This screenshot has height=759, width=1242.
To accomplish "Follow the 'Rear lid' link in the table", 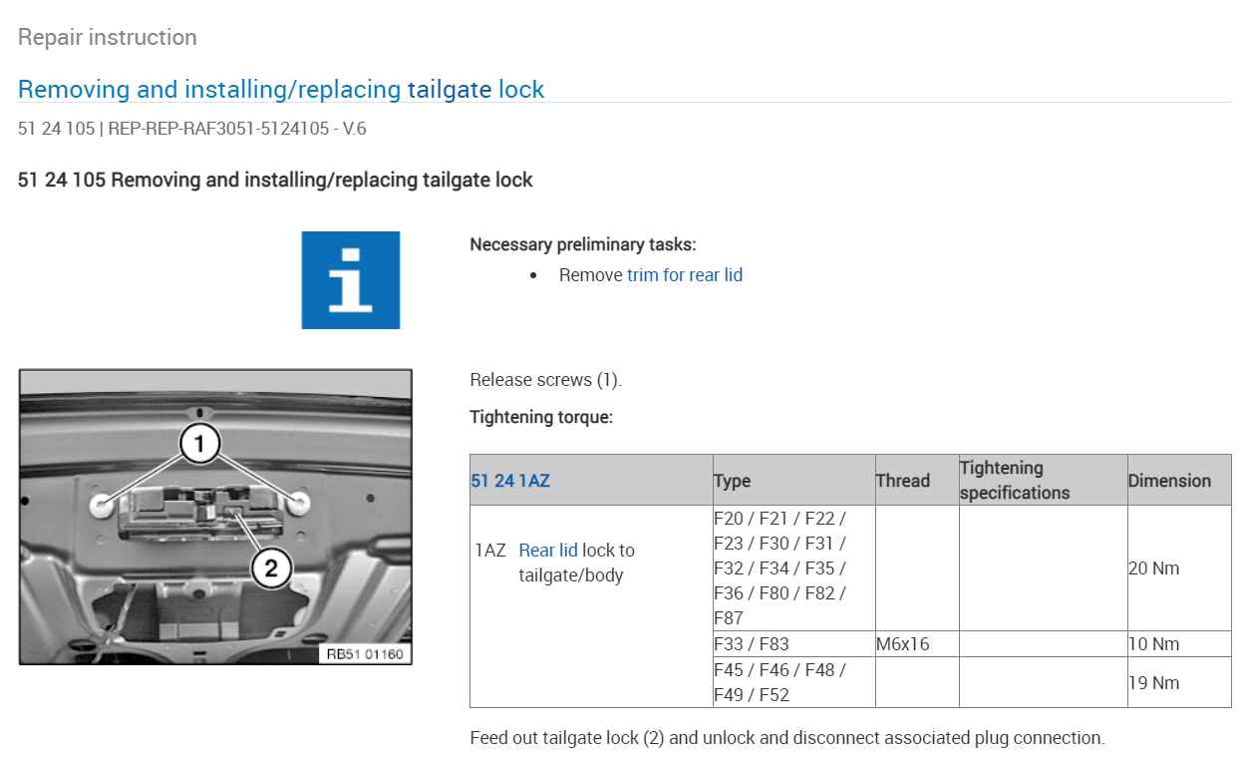I will (x=548, y=550).
